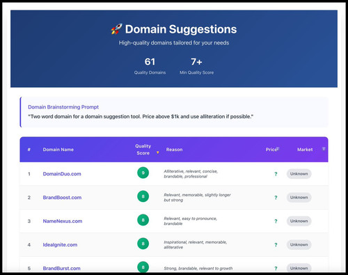This screenshot has height=275, width=348.
Task: Click the # column header
Action: [x=29, y=150]
